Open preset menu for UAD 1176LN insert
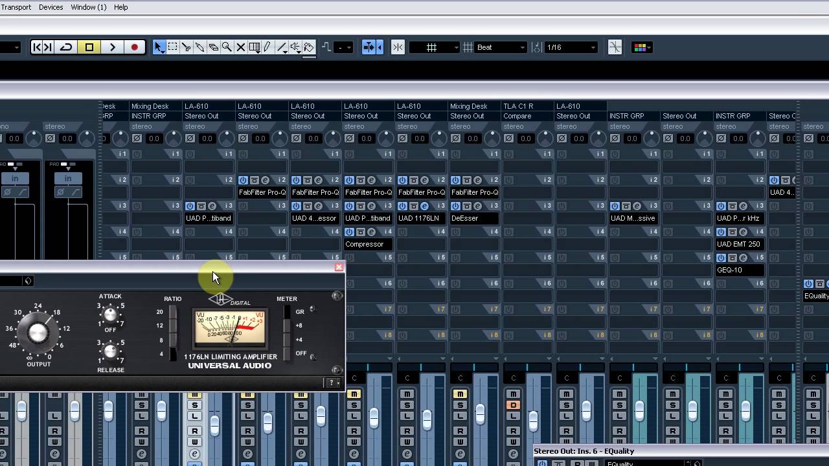Viewport: 829px width, 466px height. 413,206
